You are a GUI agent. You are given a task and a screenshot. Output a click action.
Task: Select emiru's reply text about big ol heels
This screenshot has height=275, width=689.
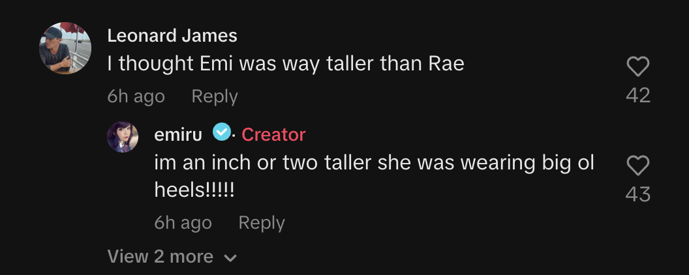[x=375, y=177]
